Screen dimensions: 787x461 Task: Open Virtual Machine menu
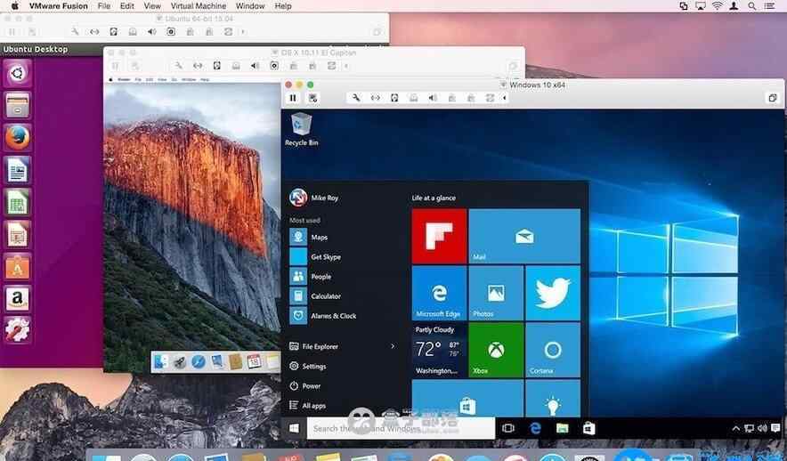199,6
